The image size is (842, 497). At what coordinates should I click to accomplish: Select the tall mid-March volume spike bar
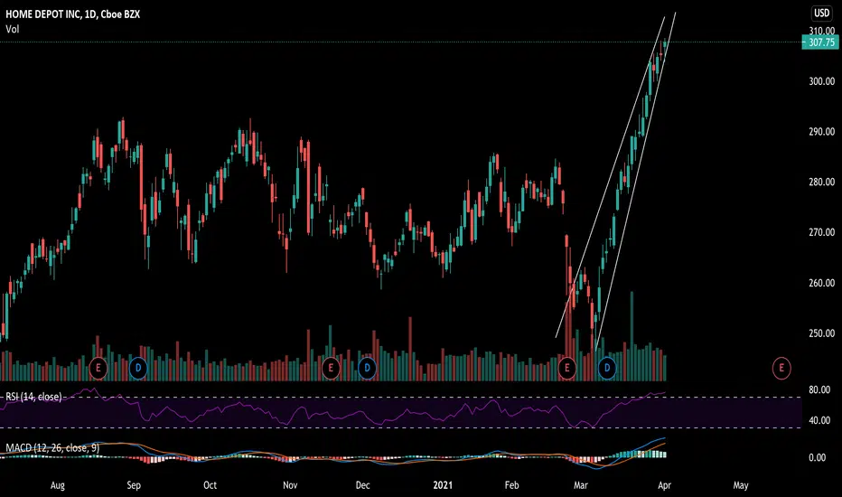click(x=632, y=336)
